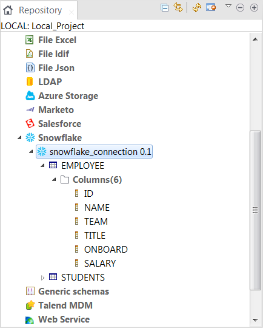Viewport: 263px width, 328px height.
Task: Click the Snowflake node icon
Action: pyautogui.click(x=30, y=138)
